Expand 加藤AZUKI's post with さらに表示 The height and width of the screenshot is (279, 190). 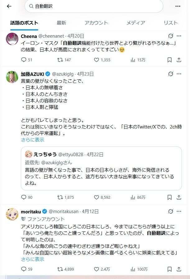point(33,140)
